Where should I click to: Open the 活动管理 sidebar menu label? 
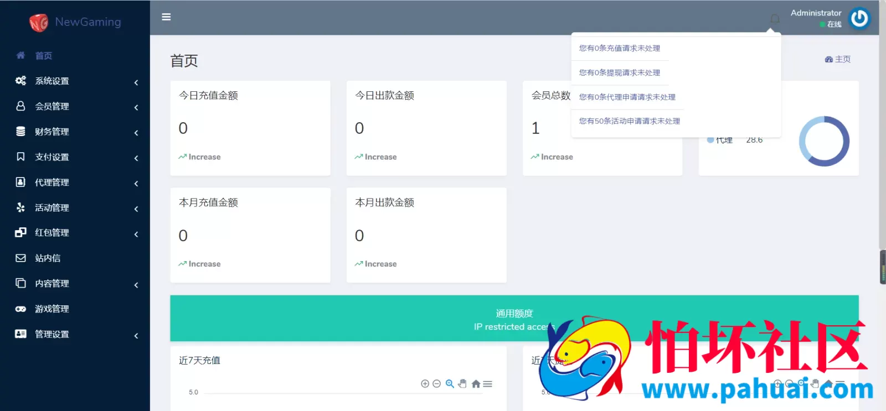52,207
